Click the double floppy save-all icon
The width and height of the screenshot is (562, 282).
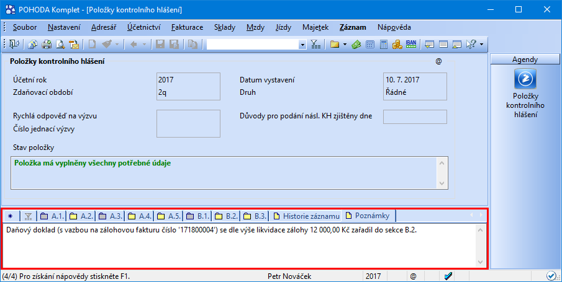174,45
